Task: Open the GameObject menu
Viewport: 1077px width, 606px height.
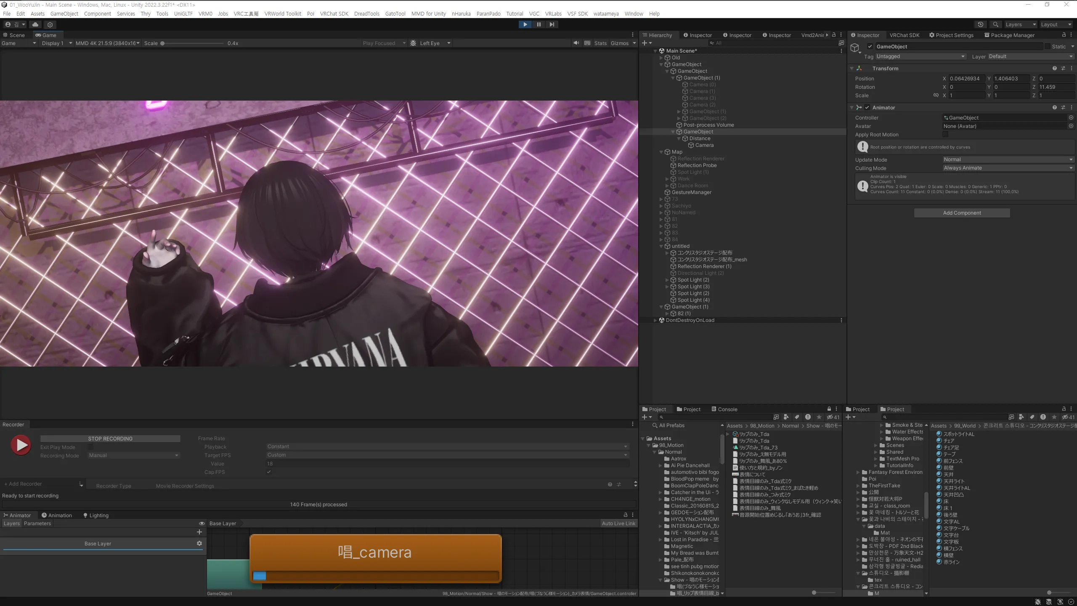Action: [x=64, y=13]
